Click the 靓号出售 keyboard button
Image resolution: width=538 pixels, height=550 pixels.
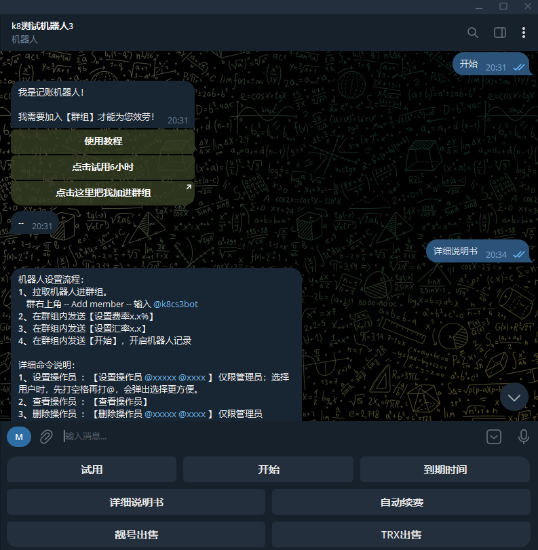pyautogui.click(x=136, y=534)
